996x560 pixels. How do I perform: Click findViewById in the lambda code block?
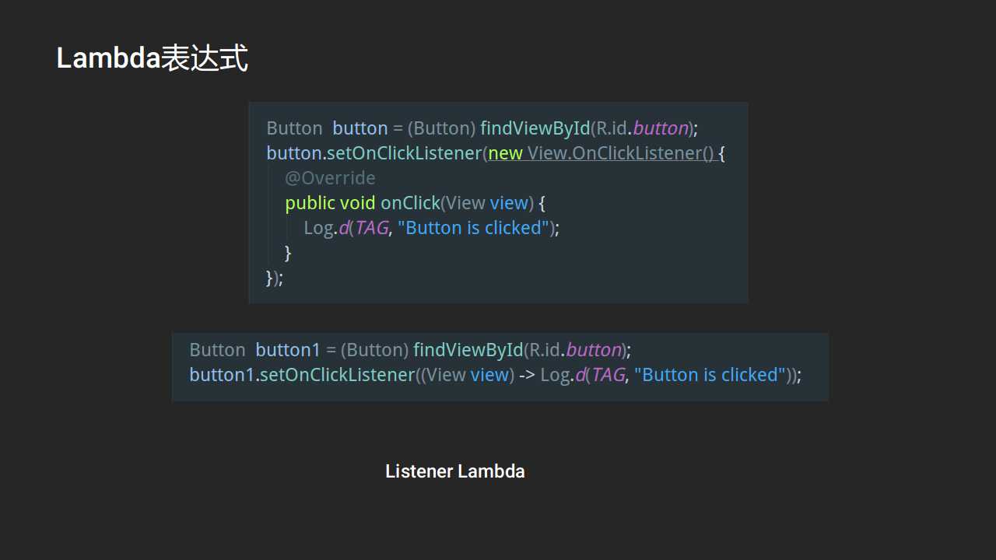coord(468,350)
